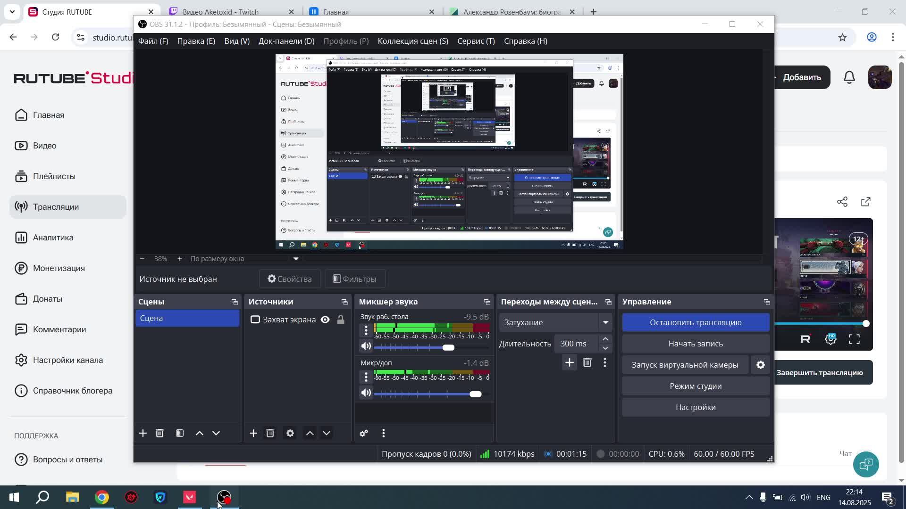This screenshot has width=906, height=509.
Task: Toggle lock on Захват экрана source
Action: point(340,320)
